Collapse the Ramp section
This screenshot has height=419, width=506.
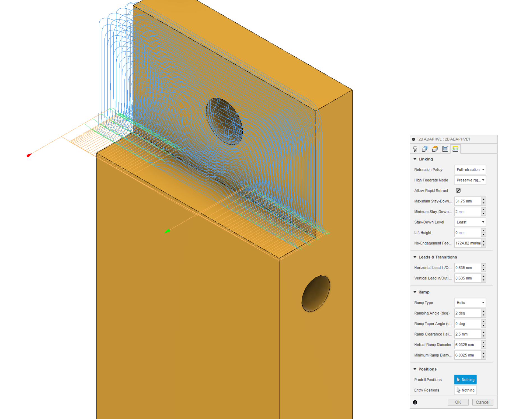415,292
